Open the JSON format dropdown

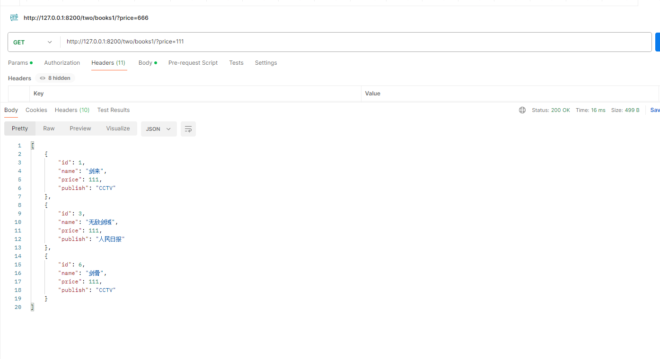click(159, 129)
